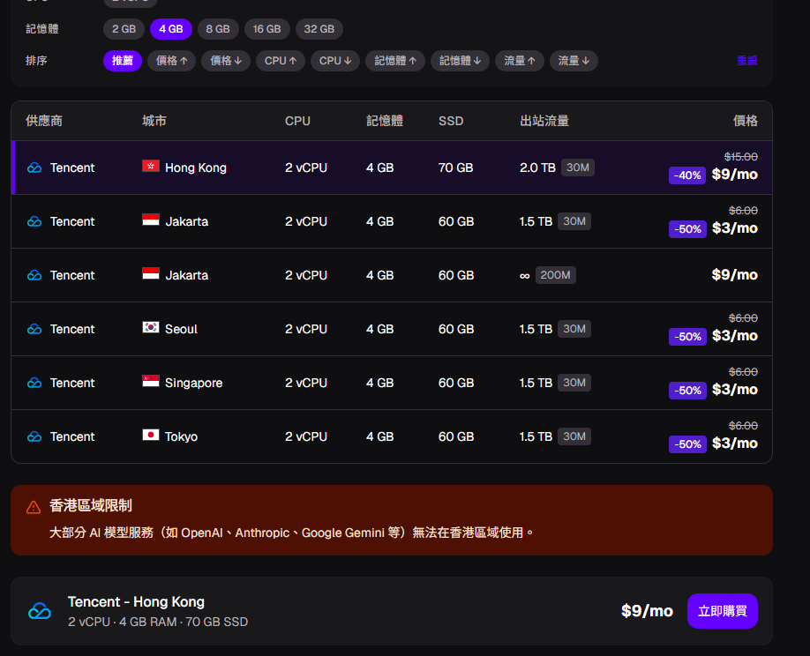Viewport: 810px width, 656px height.
Task: Select the Hong Kong plan row
Action: coord(392,168)
